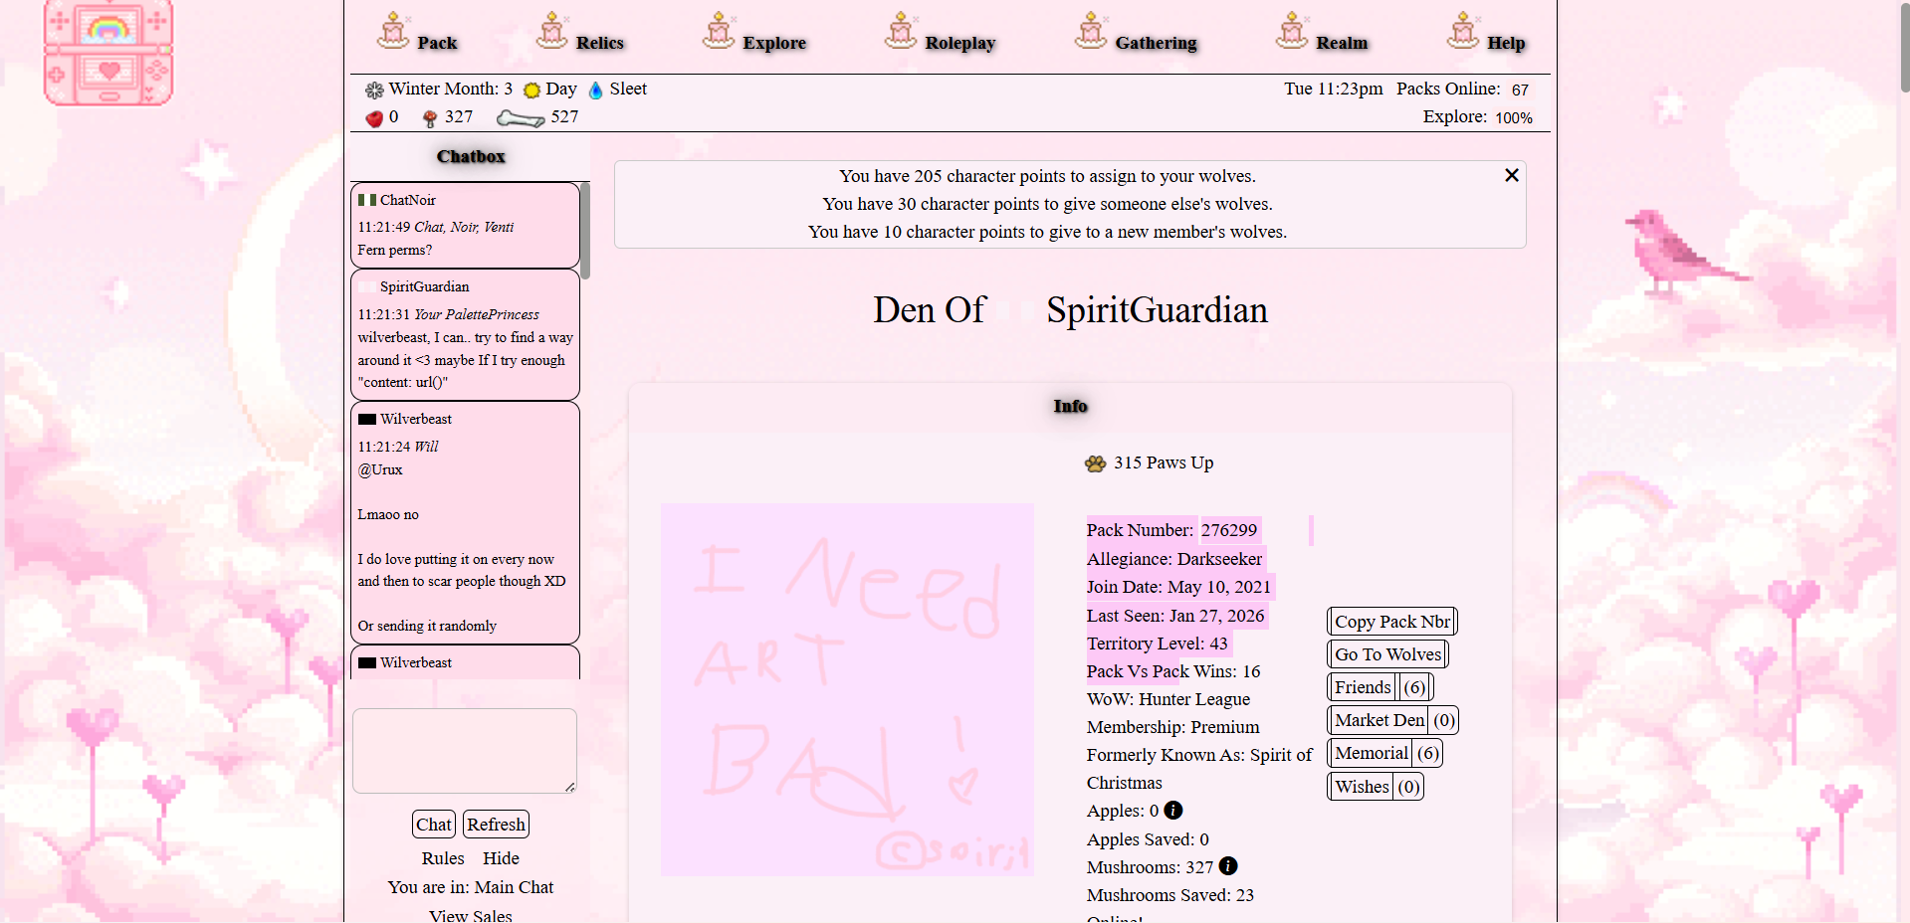The height and width of the screenshot is (923, 1910).
Task: Open the Apples info icon
Action: coord(1173,811)
